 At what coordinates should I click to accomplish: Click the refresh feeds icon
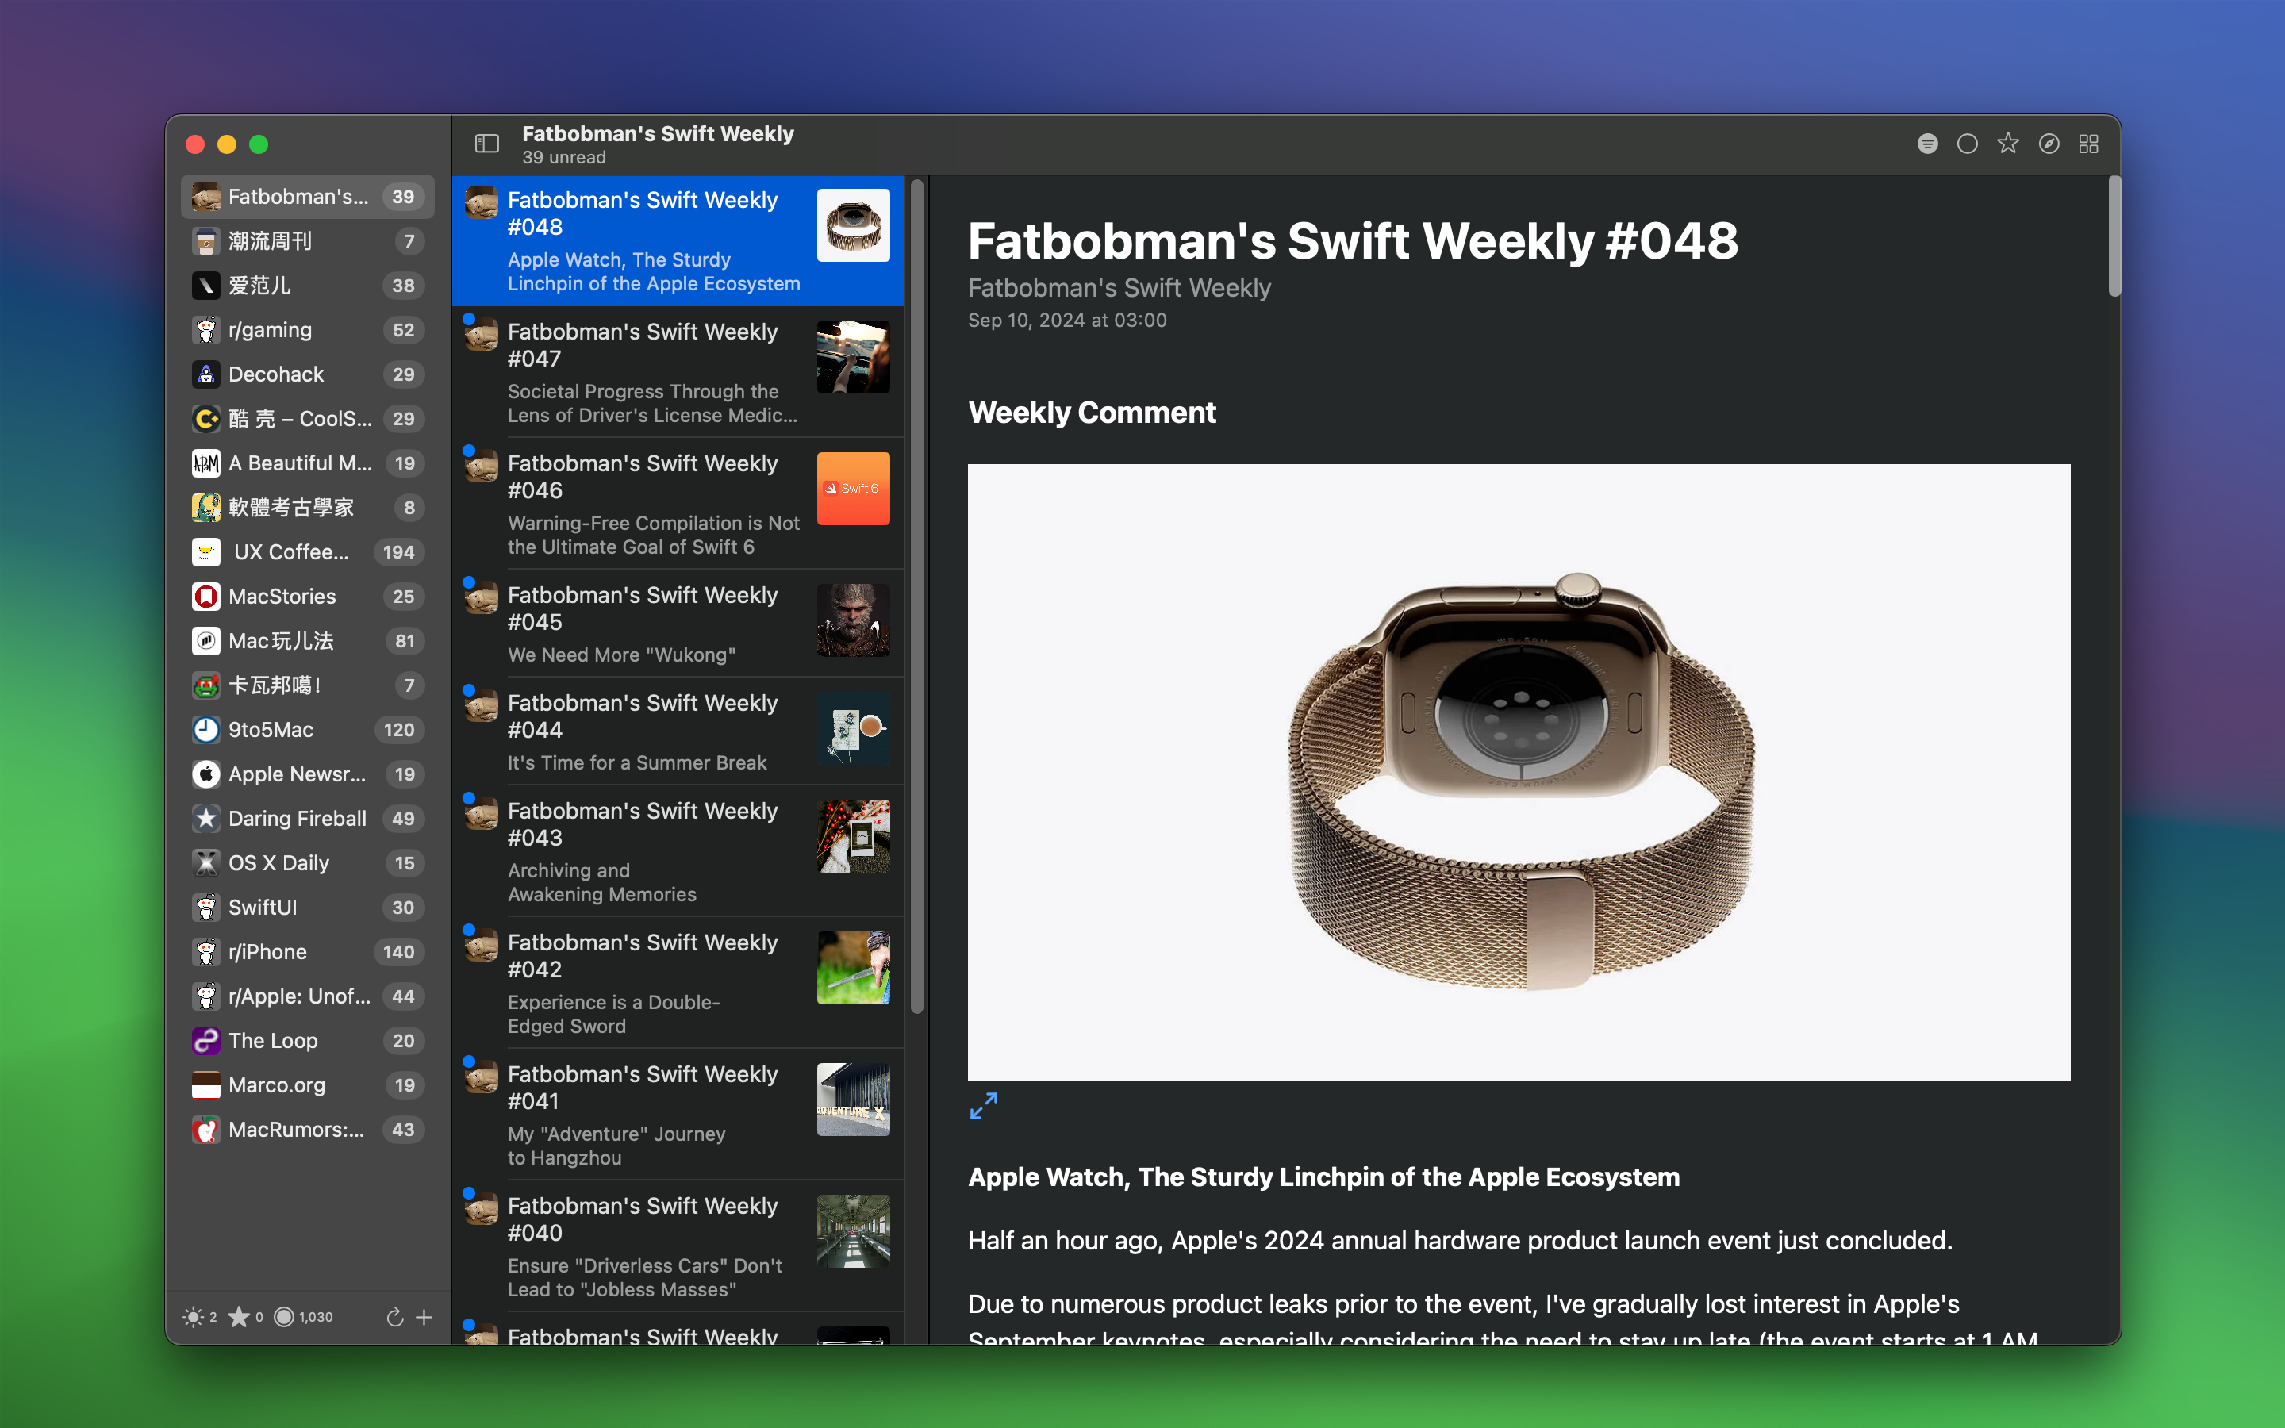(x=394, y=1317)
